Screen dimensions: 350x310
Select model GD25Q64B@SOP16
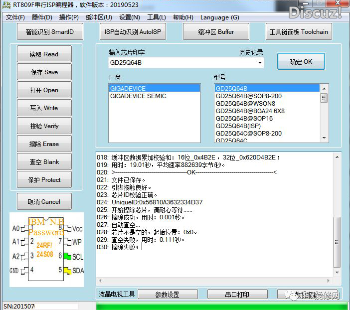coord(267,119)
